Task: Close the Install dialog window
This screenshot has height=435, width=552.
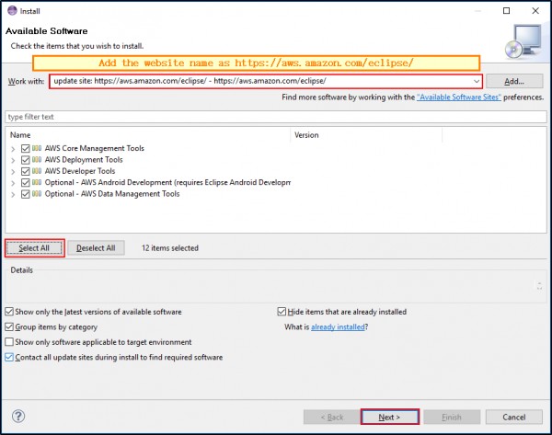Action: (x=535, y=11)
